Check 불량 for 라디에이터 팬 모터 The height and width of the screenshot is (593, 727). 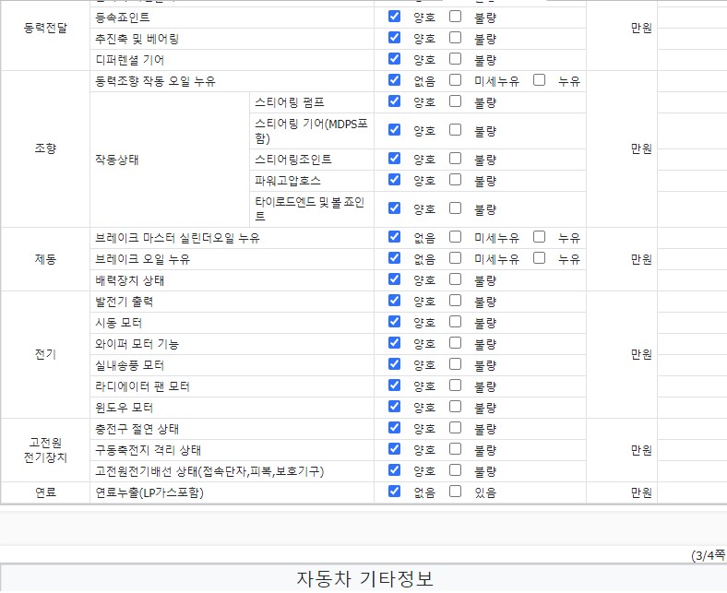click(455, 385)
